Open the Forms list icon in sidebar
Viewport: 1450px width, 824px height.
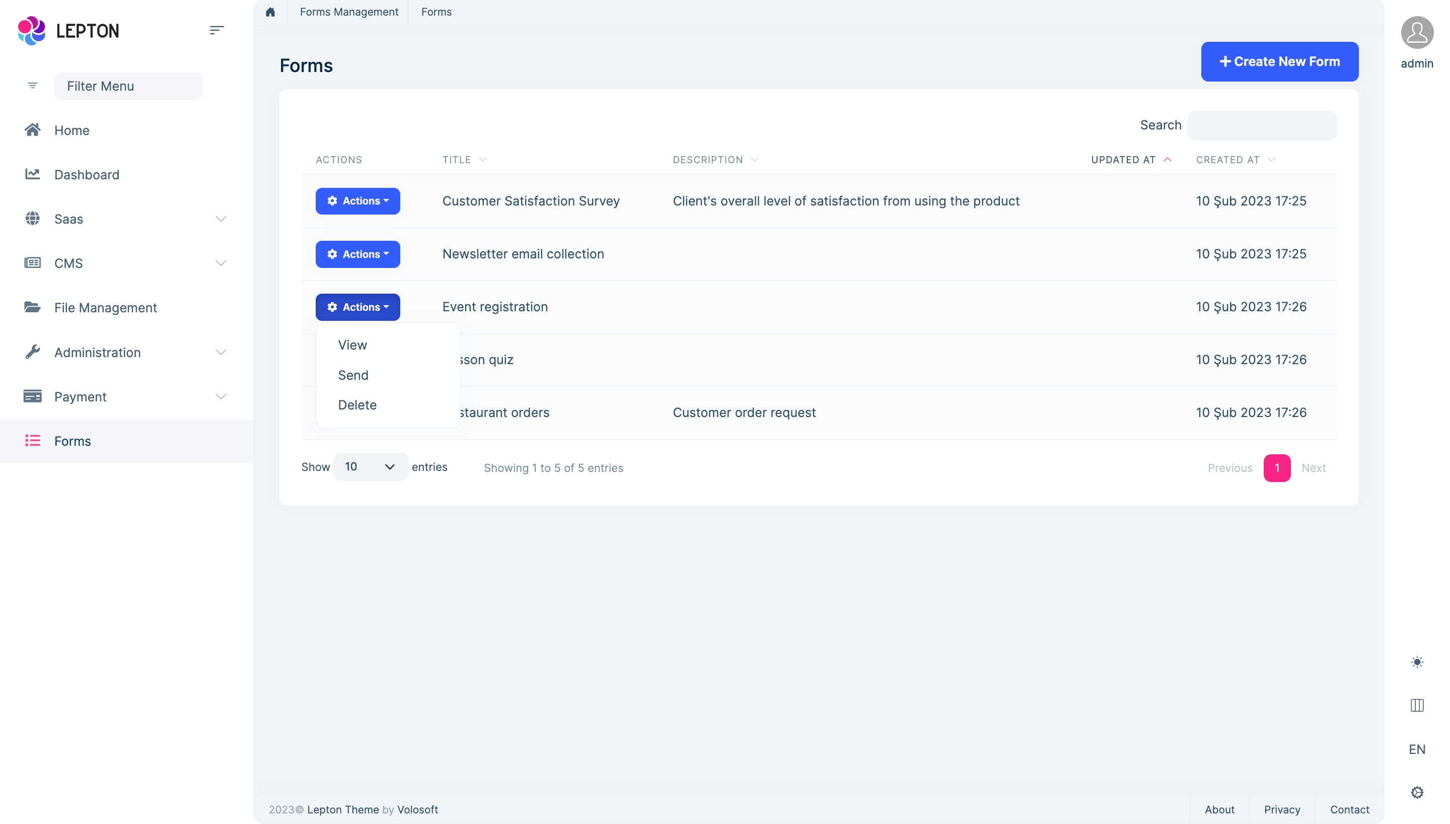pyautogui.click(x=32, y=441)
